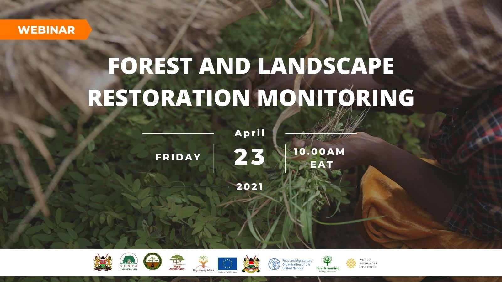Click the Kenya Forest Service logo
Image resolution: width=502 pixels, height=282 pixels.
click(x=129, y=262)
